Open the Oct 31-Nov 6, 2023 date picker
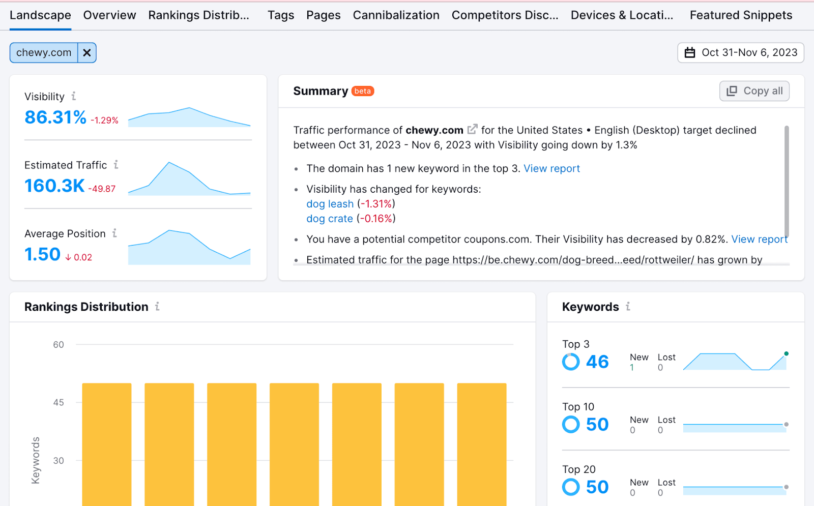 (x=749, y=52)
